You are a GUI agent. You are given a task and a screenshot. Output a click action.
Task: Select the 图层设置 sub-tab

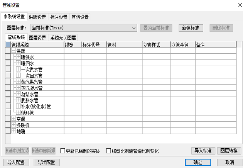(37, 37)
